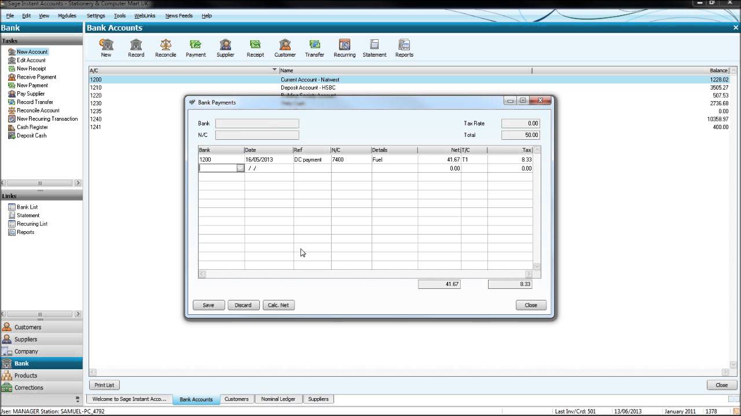This screenshot has height=416, width=741.
Task: Open Reports link in Links panel
Action: [x=25, y=232]
